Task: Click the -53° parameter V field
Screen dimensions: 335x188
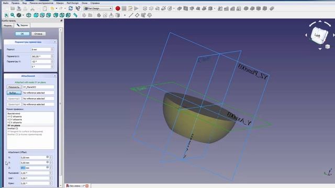Action: 41,62
